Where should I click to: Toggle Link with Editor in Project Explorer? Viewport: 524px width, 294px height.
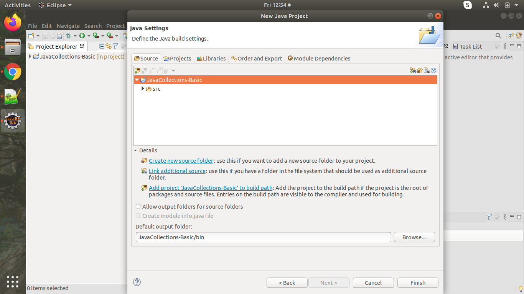109,46
